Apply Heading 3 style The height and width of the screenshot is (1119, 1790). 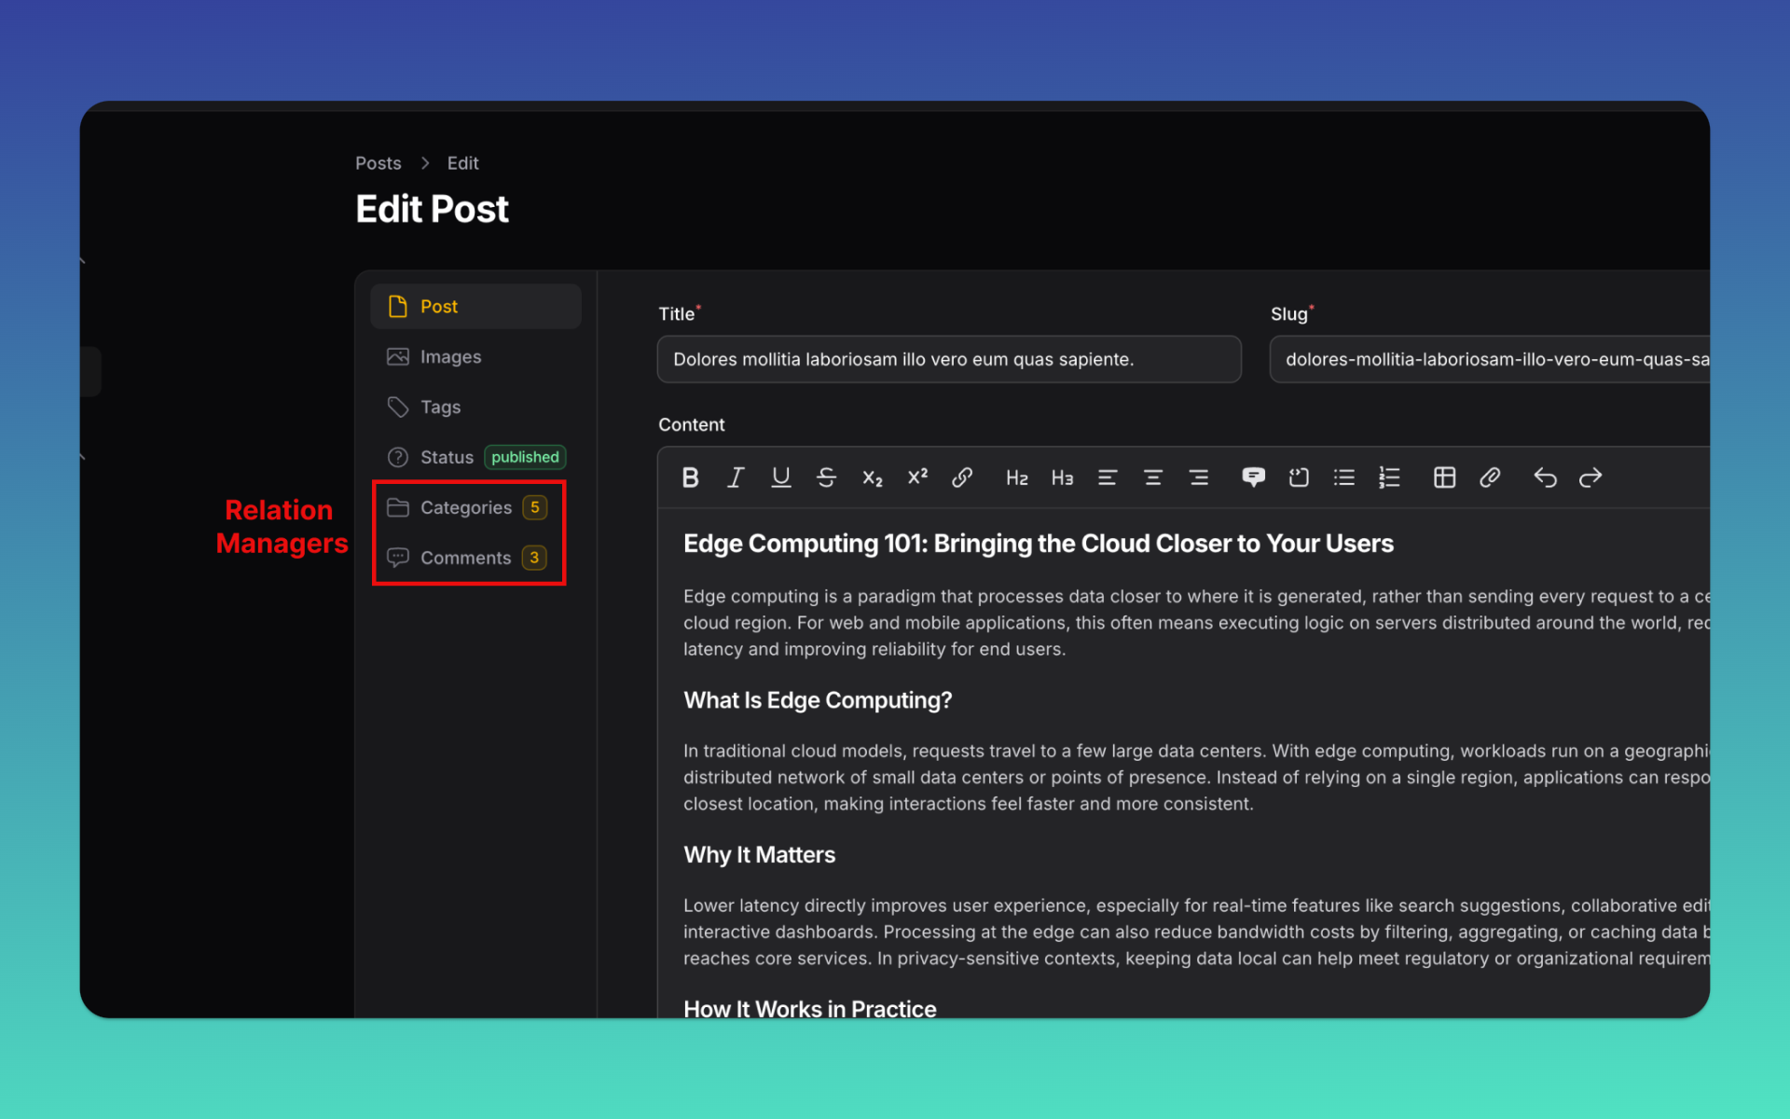(1062, 477)
